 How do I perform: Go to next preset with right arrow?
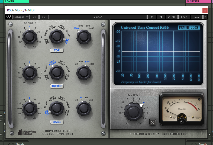[161, 17]
